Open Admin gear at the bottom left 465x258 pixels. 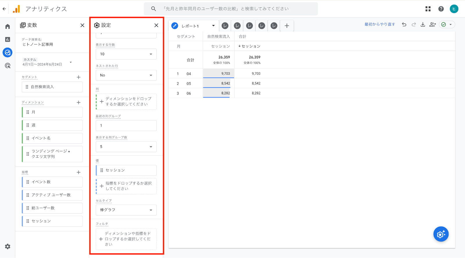(8, 246)
